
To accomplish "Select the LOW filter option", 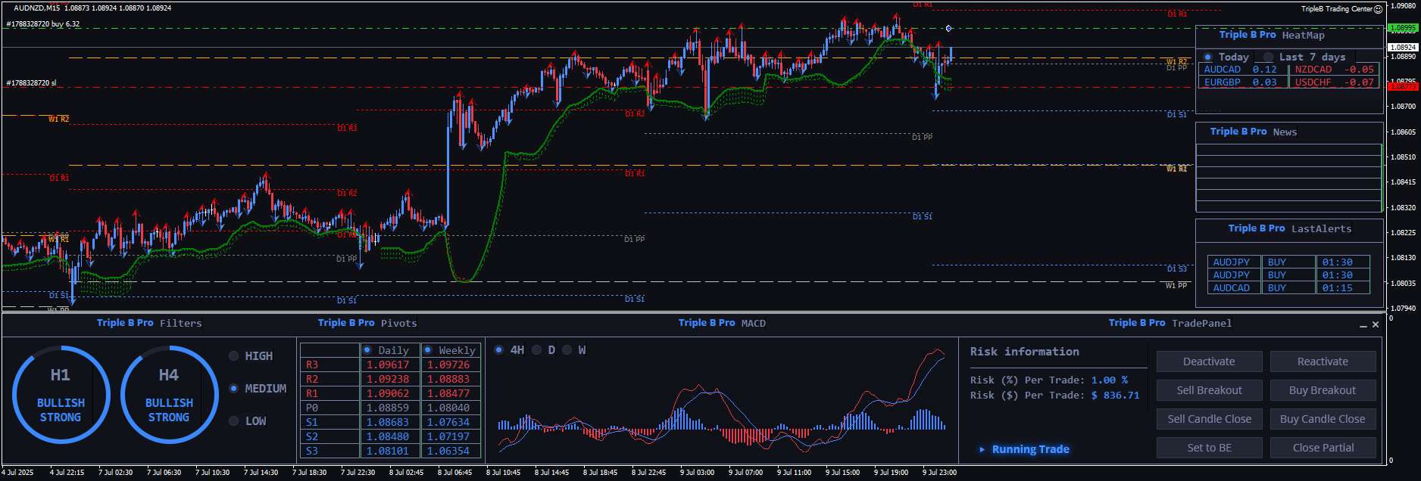I will (234, 421).
